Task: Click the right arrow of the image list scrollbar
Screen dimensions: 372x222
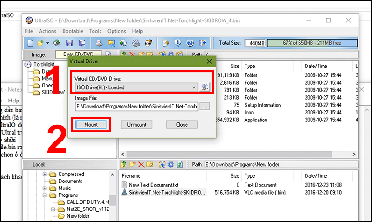Action: (x=354, y=154)
